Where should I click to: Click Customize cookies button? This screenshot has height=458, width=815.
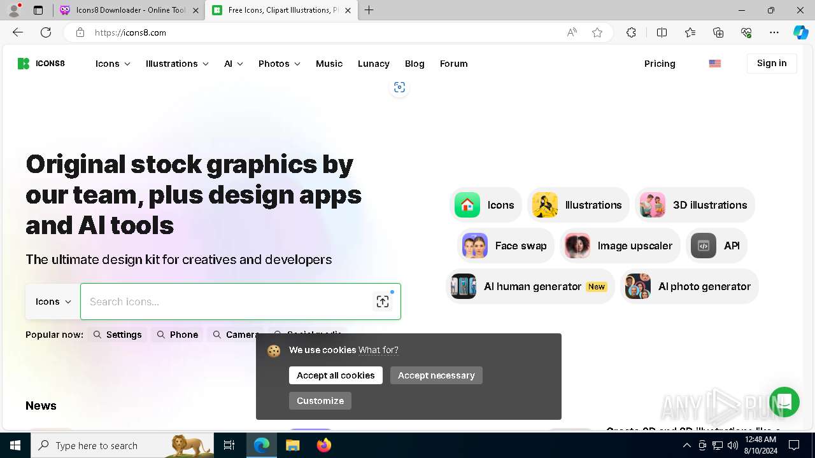click(x=320, y=401)
